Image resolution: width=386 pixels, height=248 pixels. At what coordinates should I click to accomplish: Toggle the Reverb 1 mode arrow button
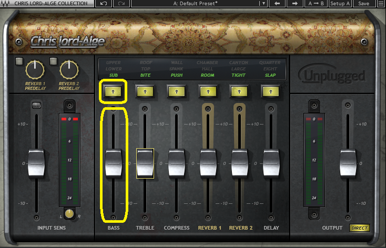(208, 91)
